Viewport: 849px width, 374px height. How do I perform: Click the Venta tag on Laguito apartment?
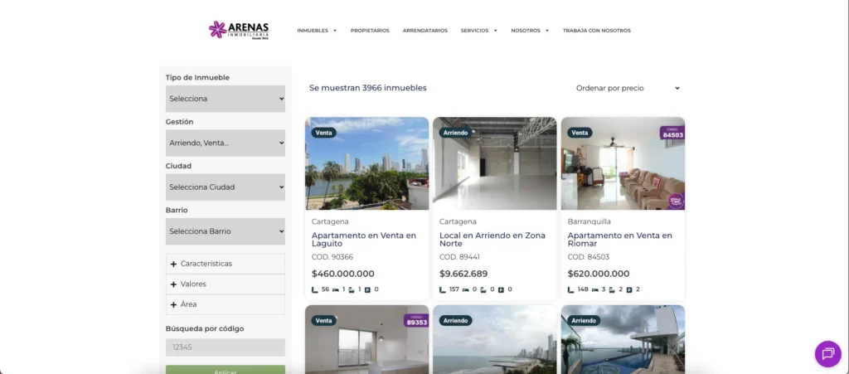pyautogui.click(x=323, y=133)
